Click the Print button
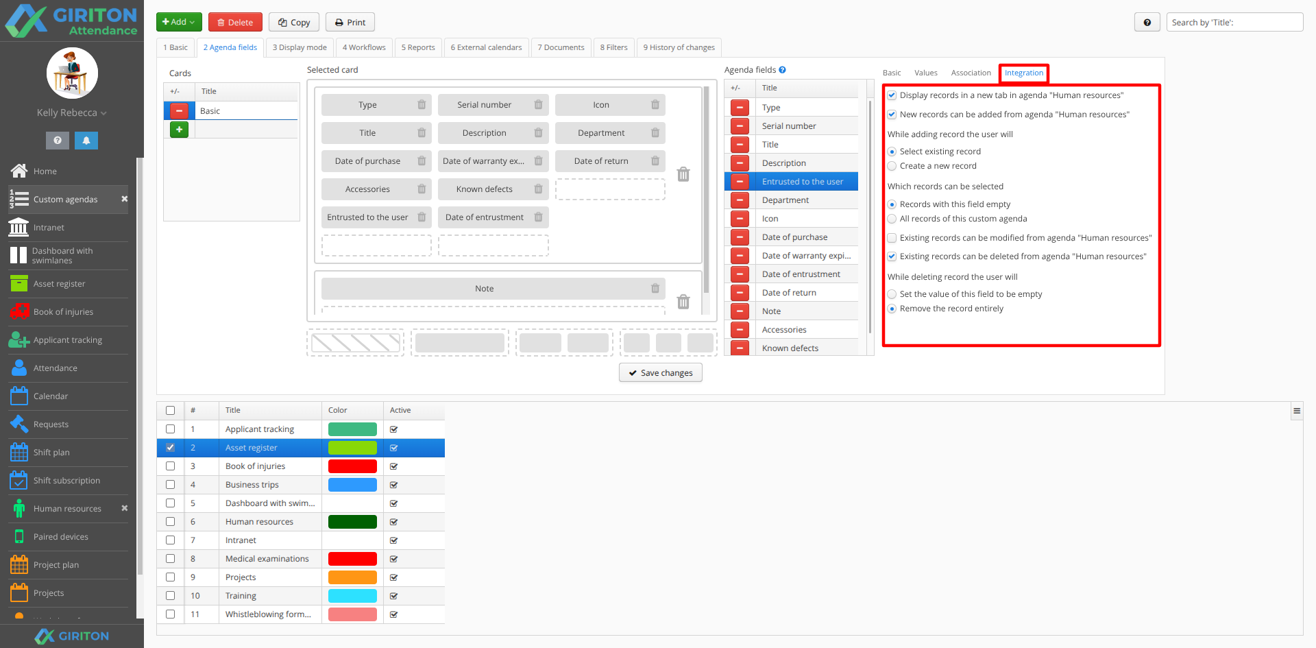Image resolution: width=1316 pixels, height=648 pixels. pos(350,22)
